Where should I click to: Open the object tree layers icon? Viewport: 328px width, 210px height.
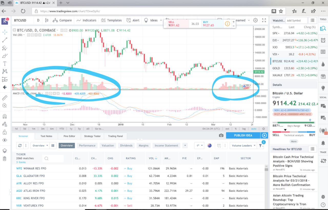(x=5, y=151)
